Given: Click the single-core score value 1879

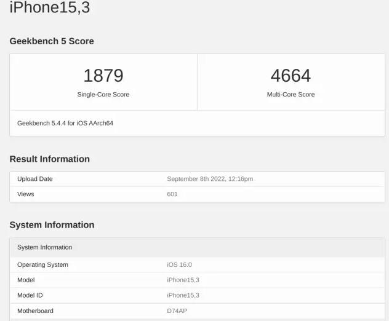Looking at the screenshot, I should point(103,76).
